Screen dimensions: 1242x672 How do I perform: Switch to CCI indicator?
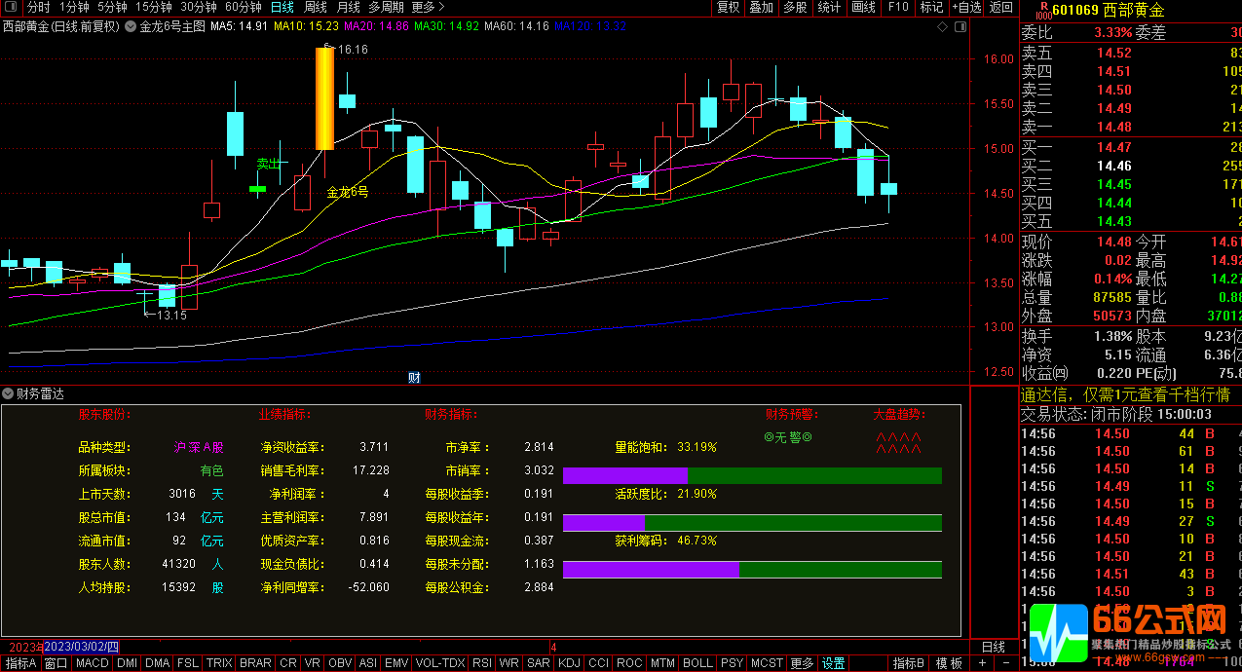tap(598, 663)
